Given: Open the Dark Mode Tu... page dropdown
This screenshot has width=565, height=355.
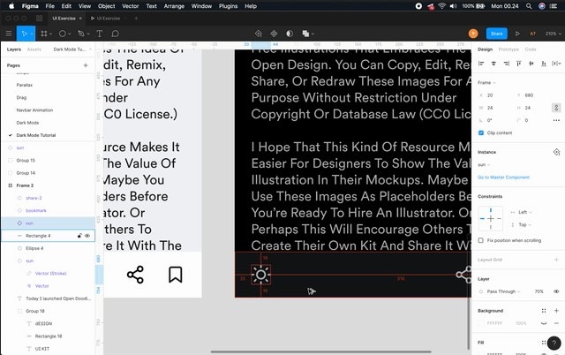Looking at the screenshot, I should (x=72, y=49).
